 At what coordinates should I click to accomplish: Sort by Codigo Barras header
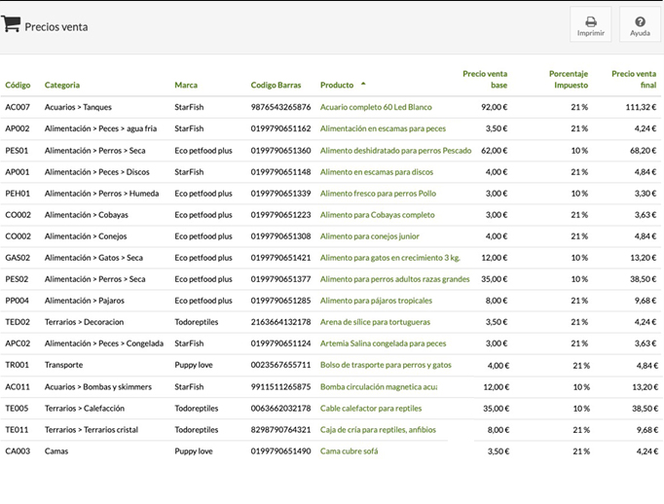(x=277, y=86)
